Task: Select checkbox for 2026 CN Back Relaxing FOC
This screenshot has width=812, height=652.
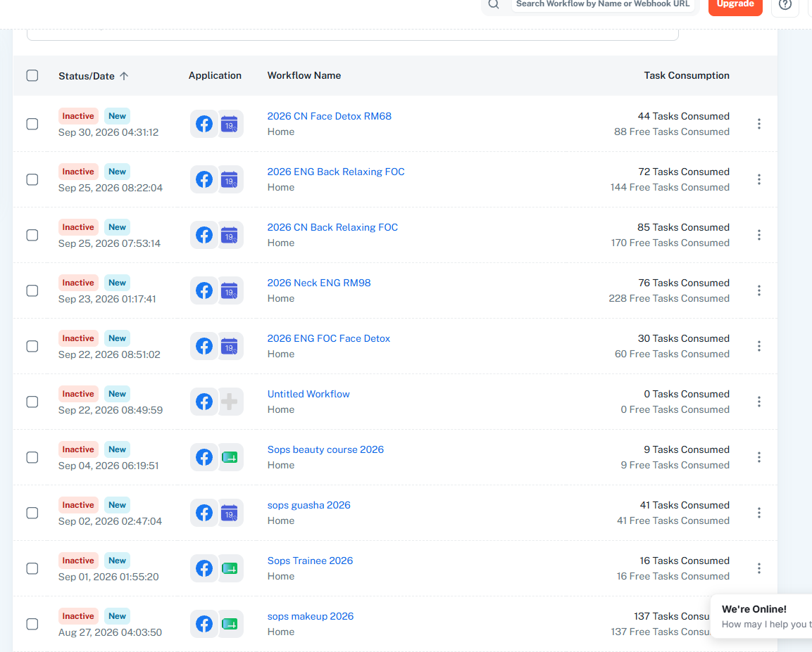Action: (32, 235)
